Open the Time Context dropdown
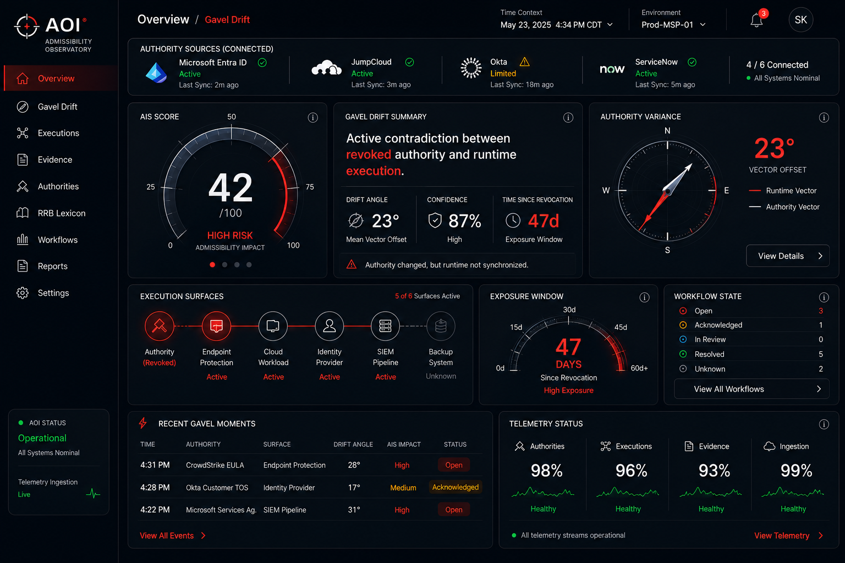 [x=557, y=25]
